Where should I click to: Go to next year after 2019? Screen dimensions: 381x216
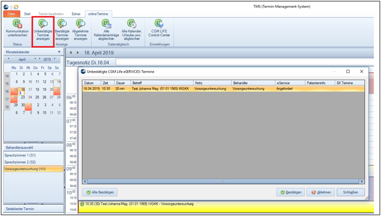[x=55, y=59]
